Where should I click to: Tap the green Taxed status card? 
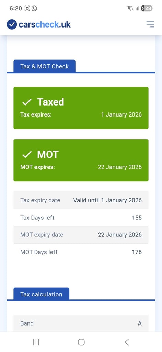[81, 108]
